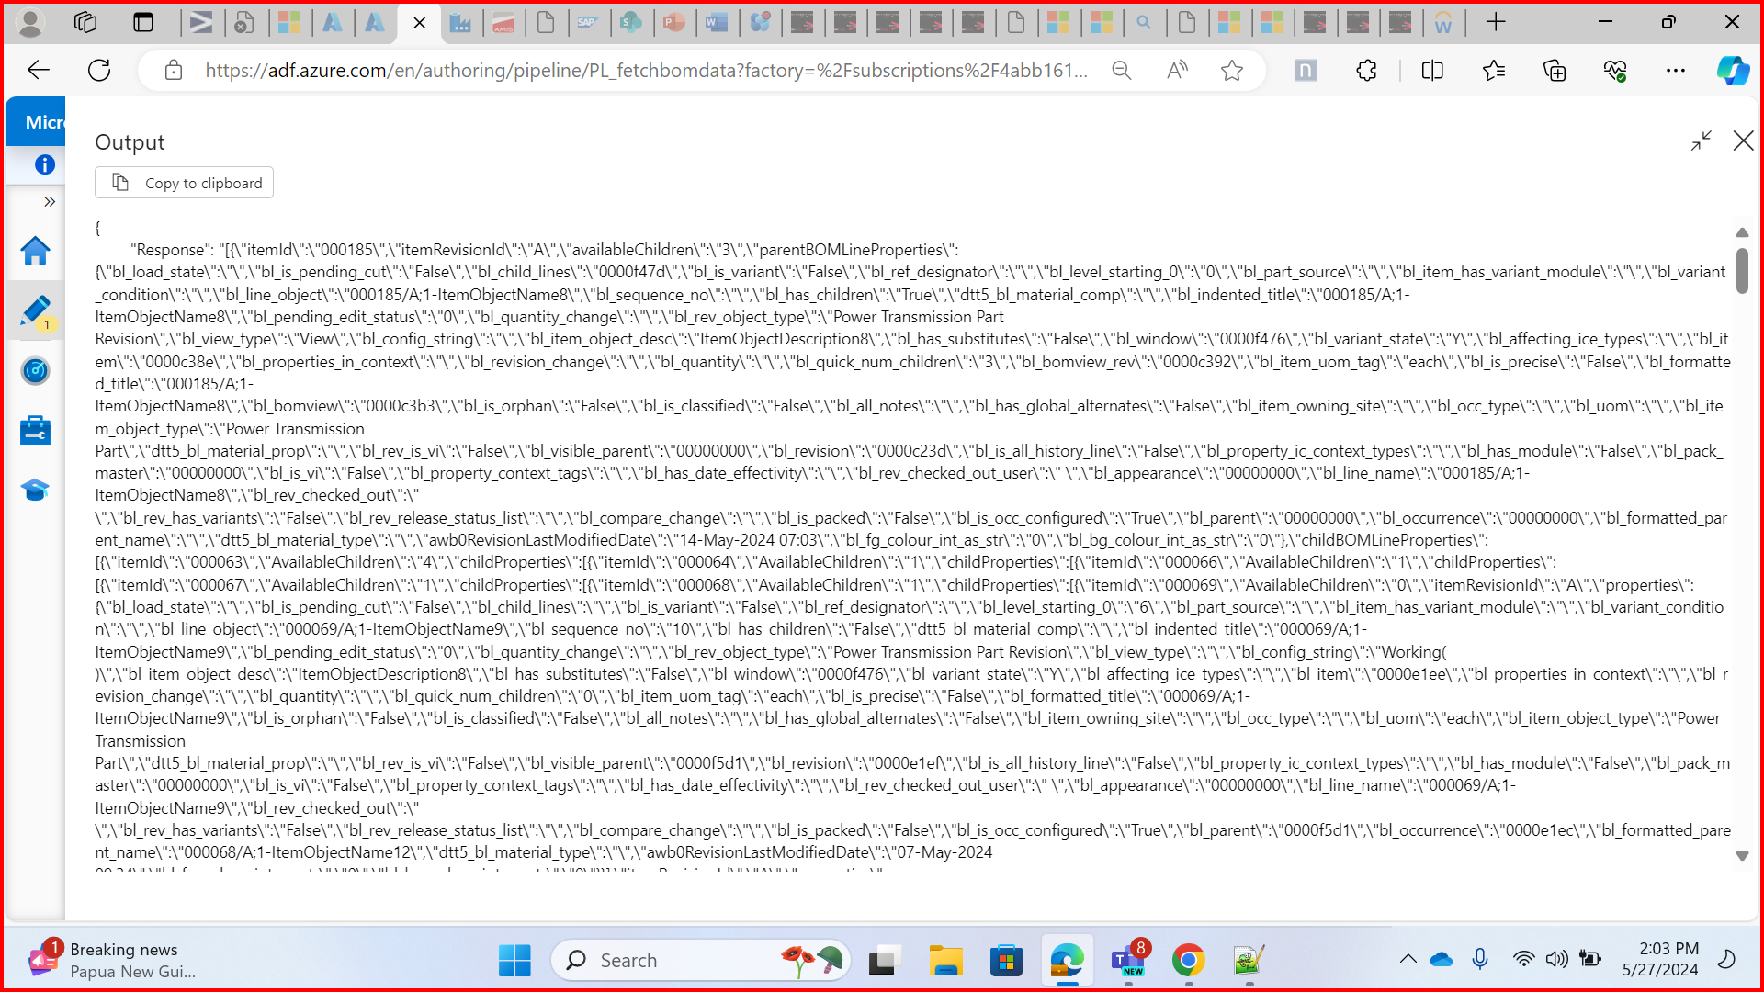Click the browser address bar URL

click(643, 71)
